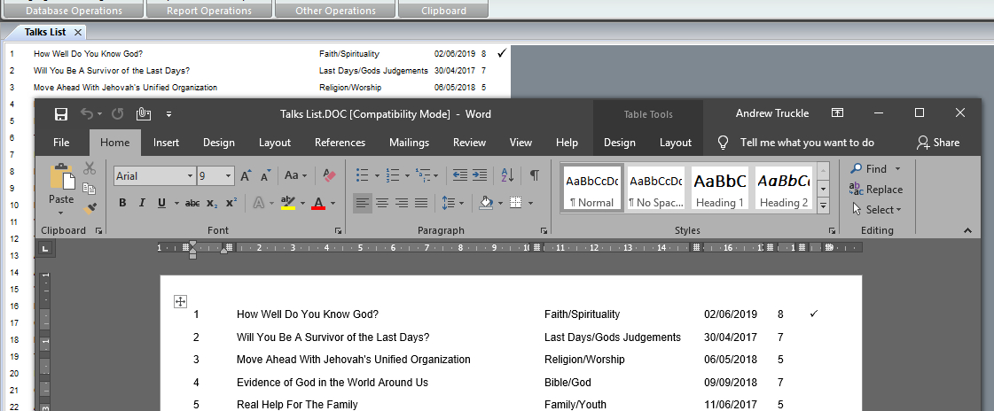Click the Numbering list icon
Viewport: 994px width, 411px height.
tap(393, 175)
